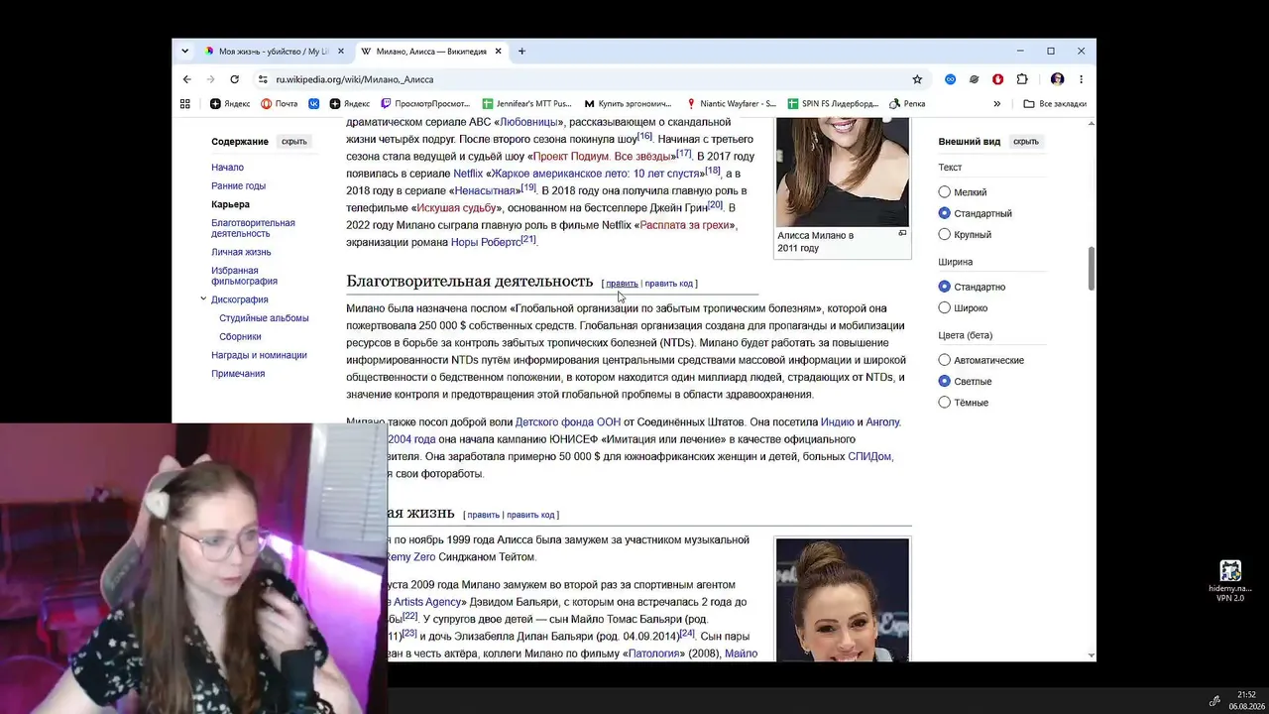Select the Стандартный text size

coord(944,213)
